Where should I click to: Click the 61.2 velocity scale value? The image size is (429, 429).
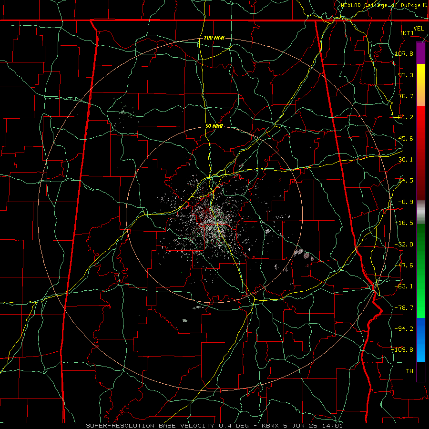click(x=406, y=117)
